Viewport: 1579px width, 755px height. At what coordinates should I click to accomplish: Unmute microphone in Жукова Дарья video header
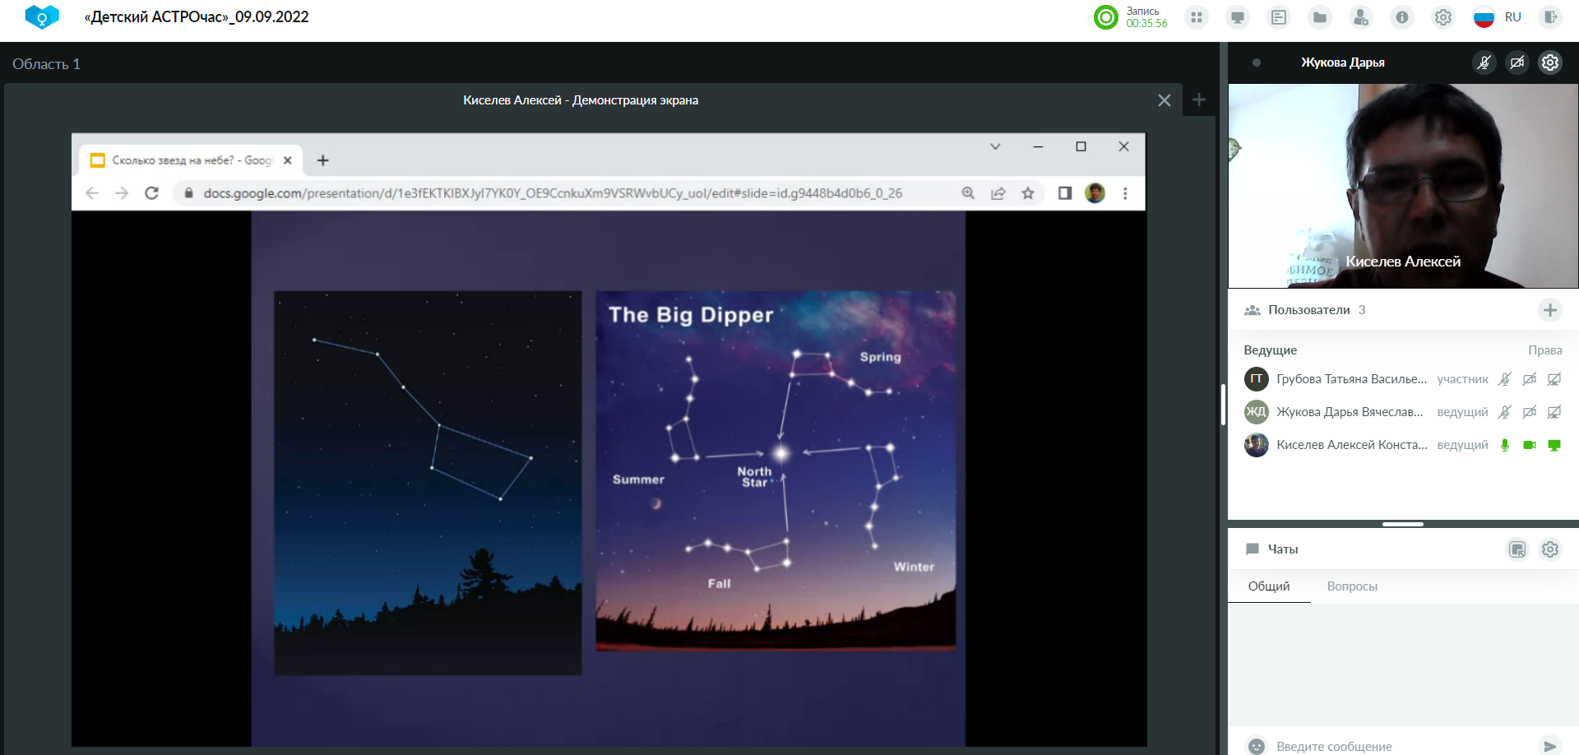[x=1484, y=63]
